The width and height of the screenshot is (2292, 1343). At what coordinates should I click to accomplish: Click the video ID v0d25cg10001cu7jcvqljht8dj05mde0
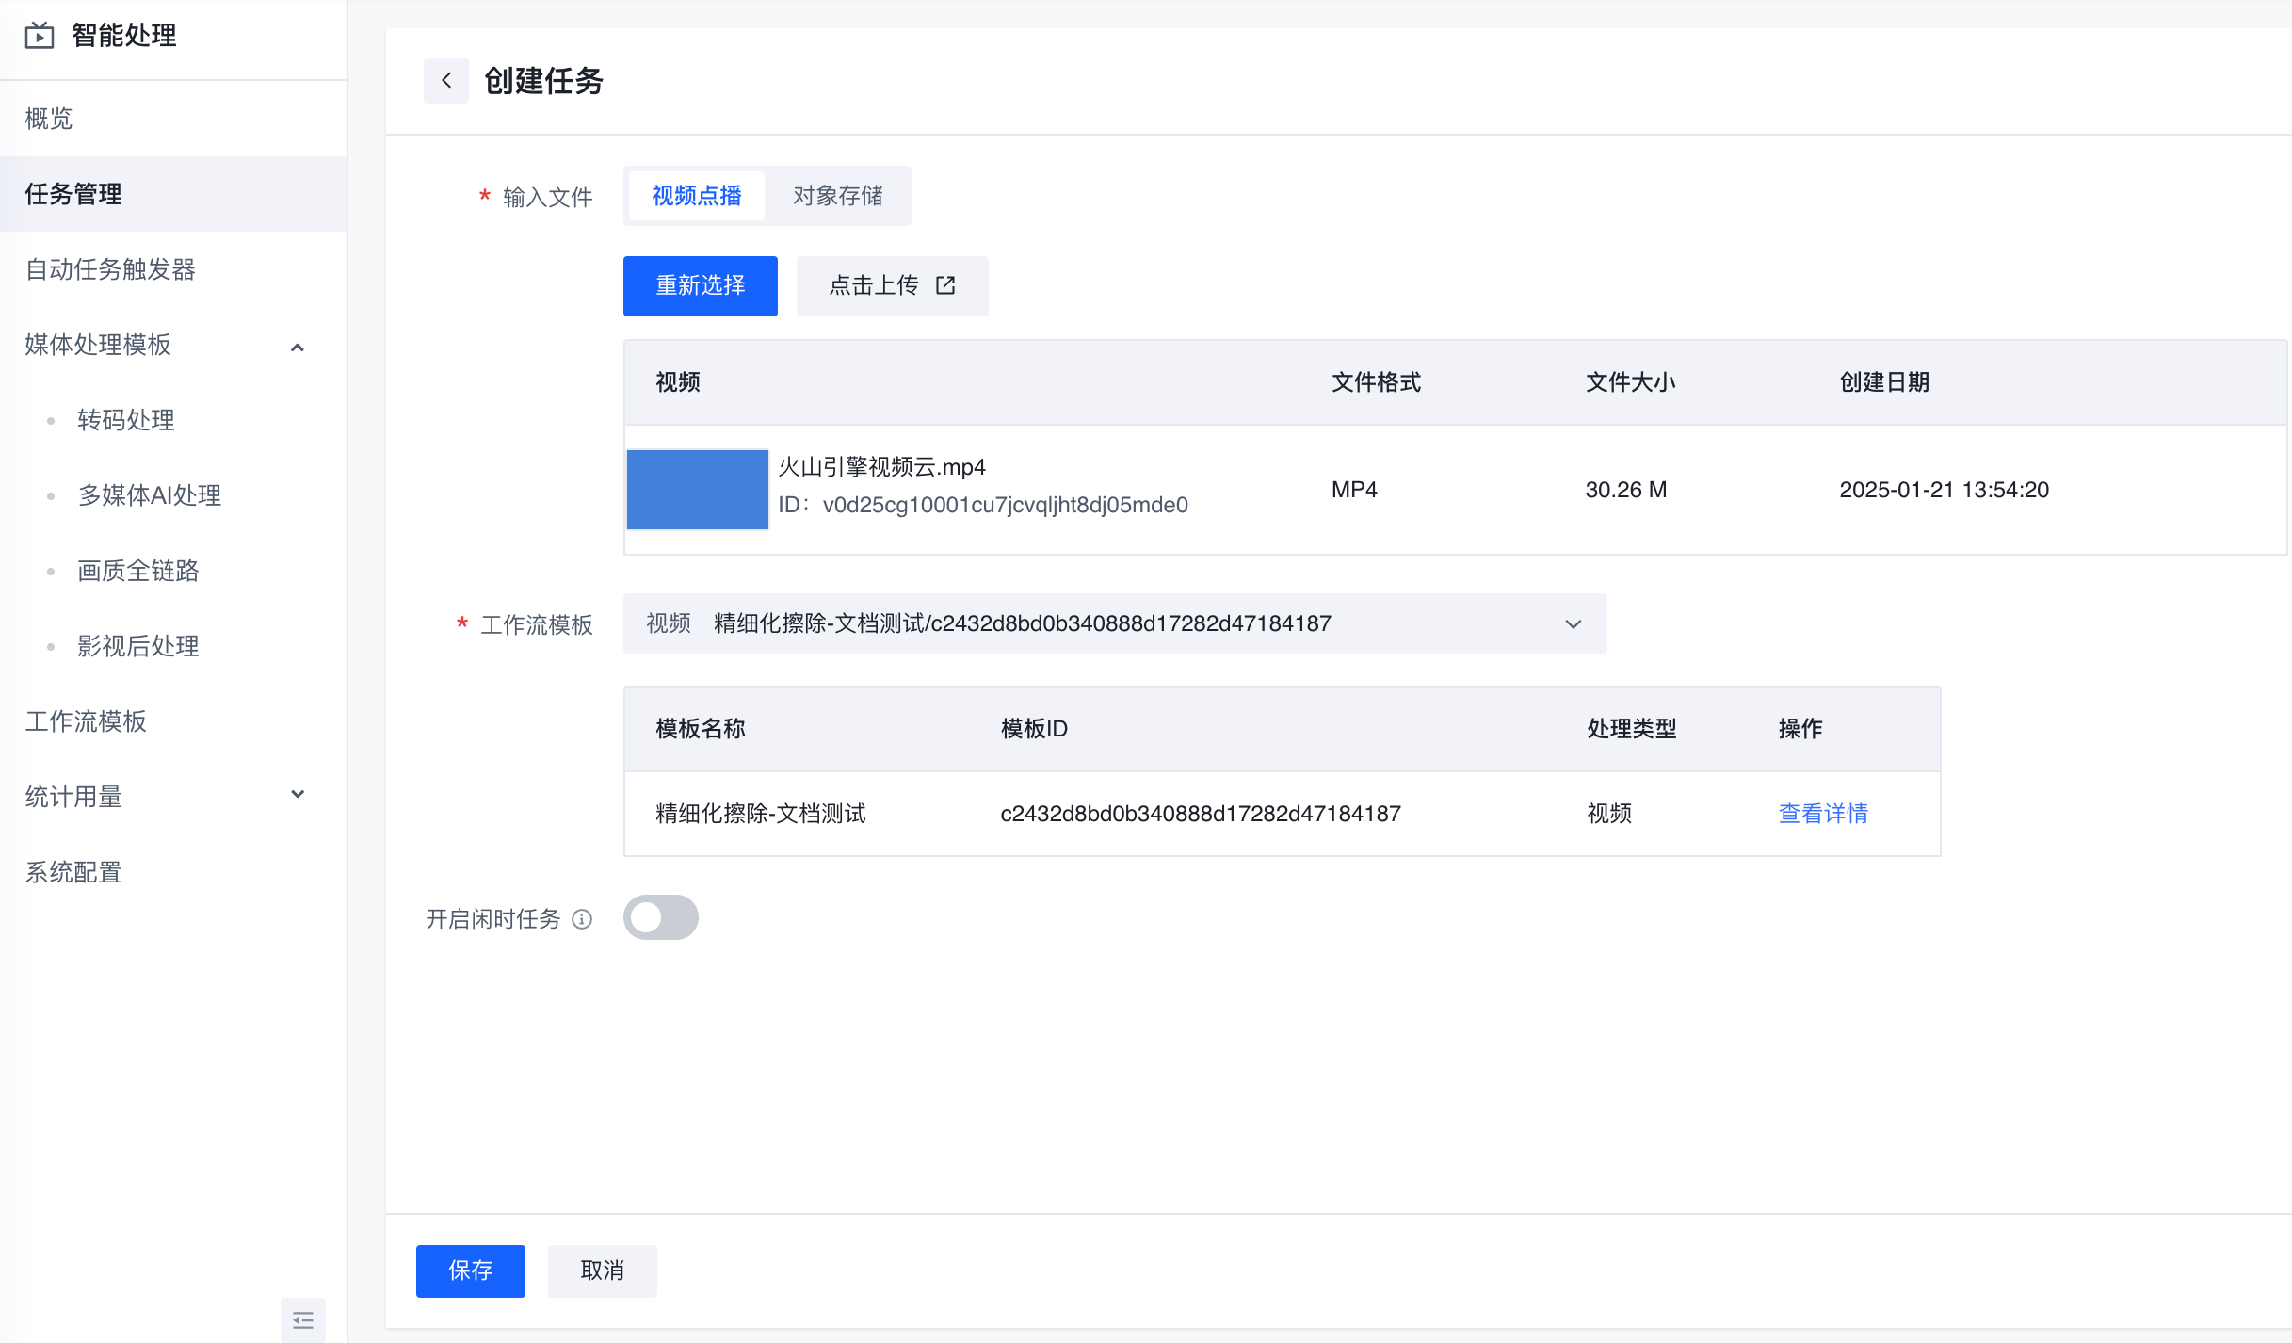point(1006,505)
